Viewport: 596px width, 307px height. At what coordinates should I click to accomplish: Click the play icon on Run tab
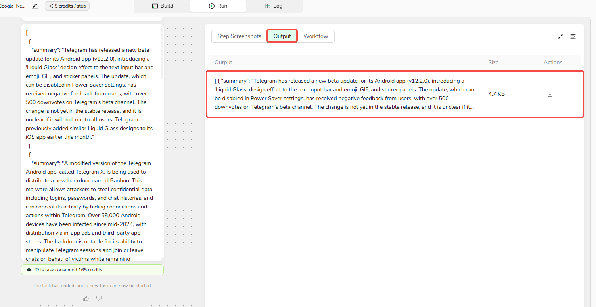point(212,6)
